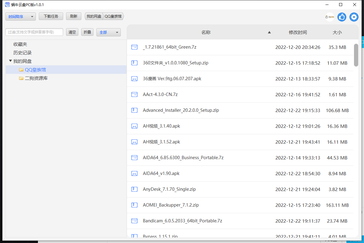Open the 全部 file type filter dropdown

[x=108, y=32]
